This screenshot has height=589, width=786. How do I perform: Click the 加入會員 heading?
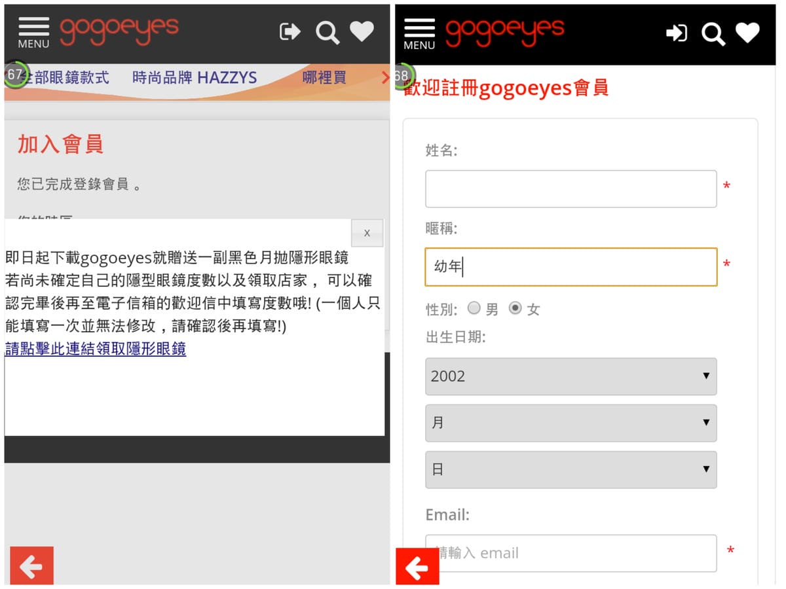point(60,144)
